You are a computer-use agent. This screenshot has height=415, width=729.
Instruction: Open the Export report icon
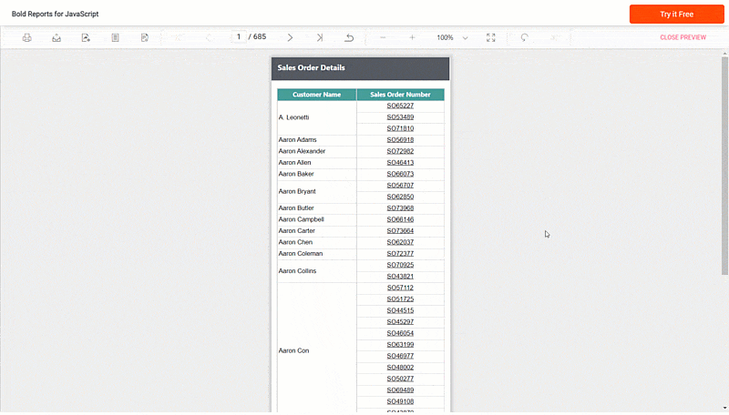[x=56, y=37]
